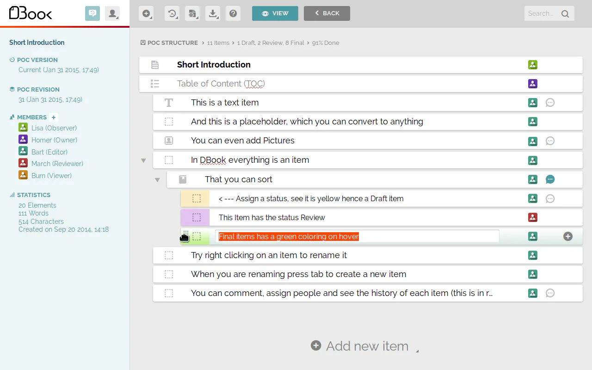Add a member with the plus next to MEMBERS

(x=54, y=117)
